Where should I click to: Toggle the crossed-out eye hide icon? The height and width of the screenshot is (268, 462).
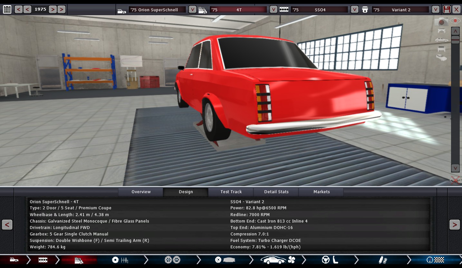[455, 180]
